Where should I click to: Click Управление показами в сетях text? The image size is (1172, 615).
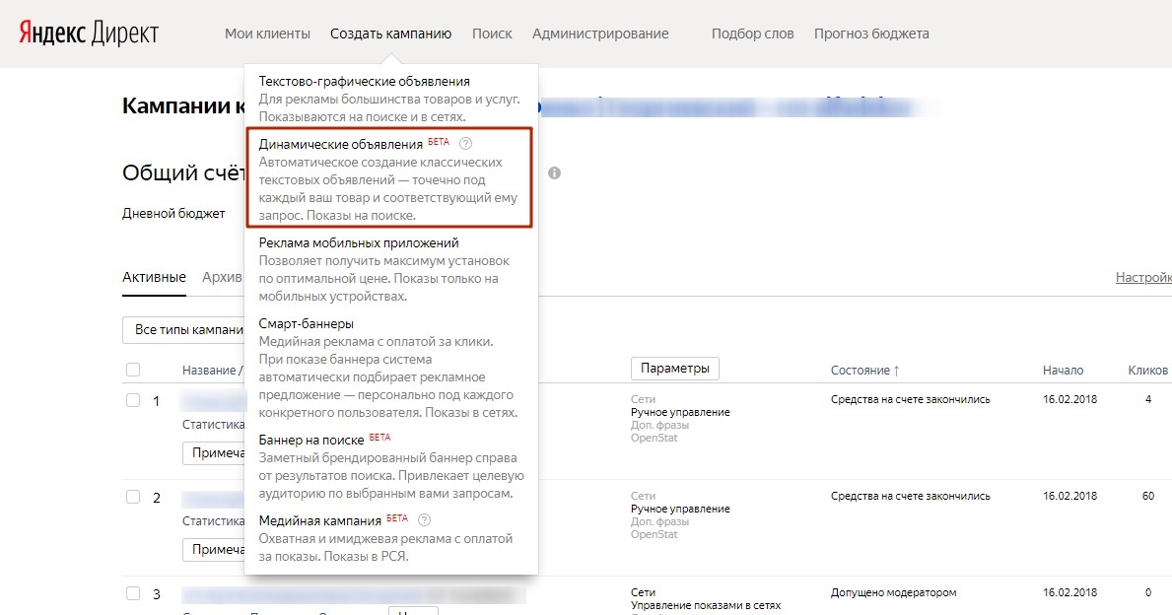click(706, 605)
